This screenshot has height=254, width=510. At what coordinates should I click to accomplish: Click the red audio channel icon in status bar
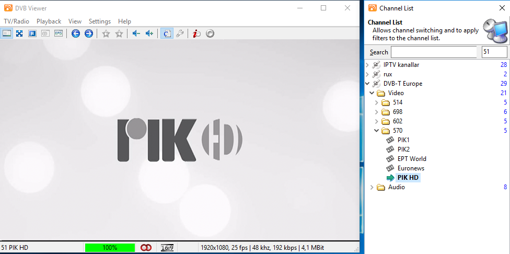(146, 248)
